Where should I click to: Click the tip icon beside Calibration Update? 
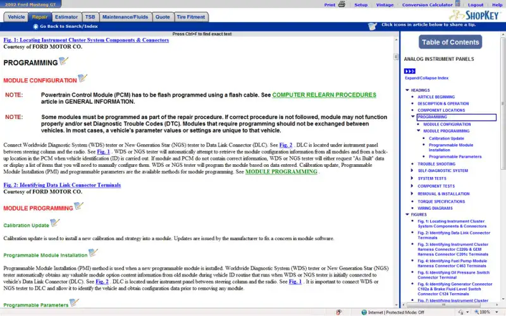tap(55, 223)
